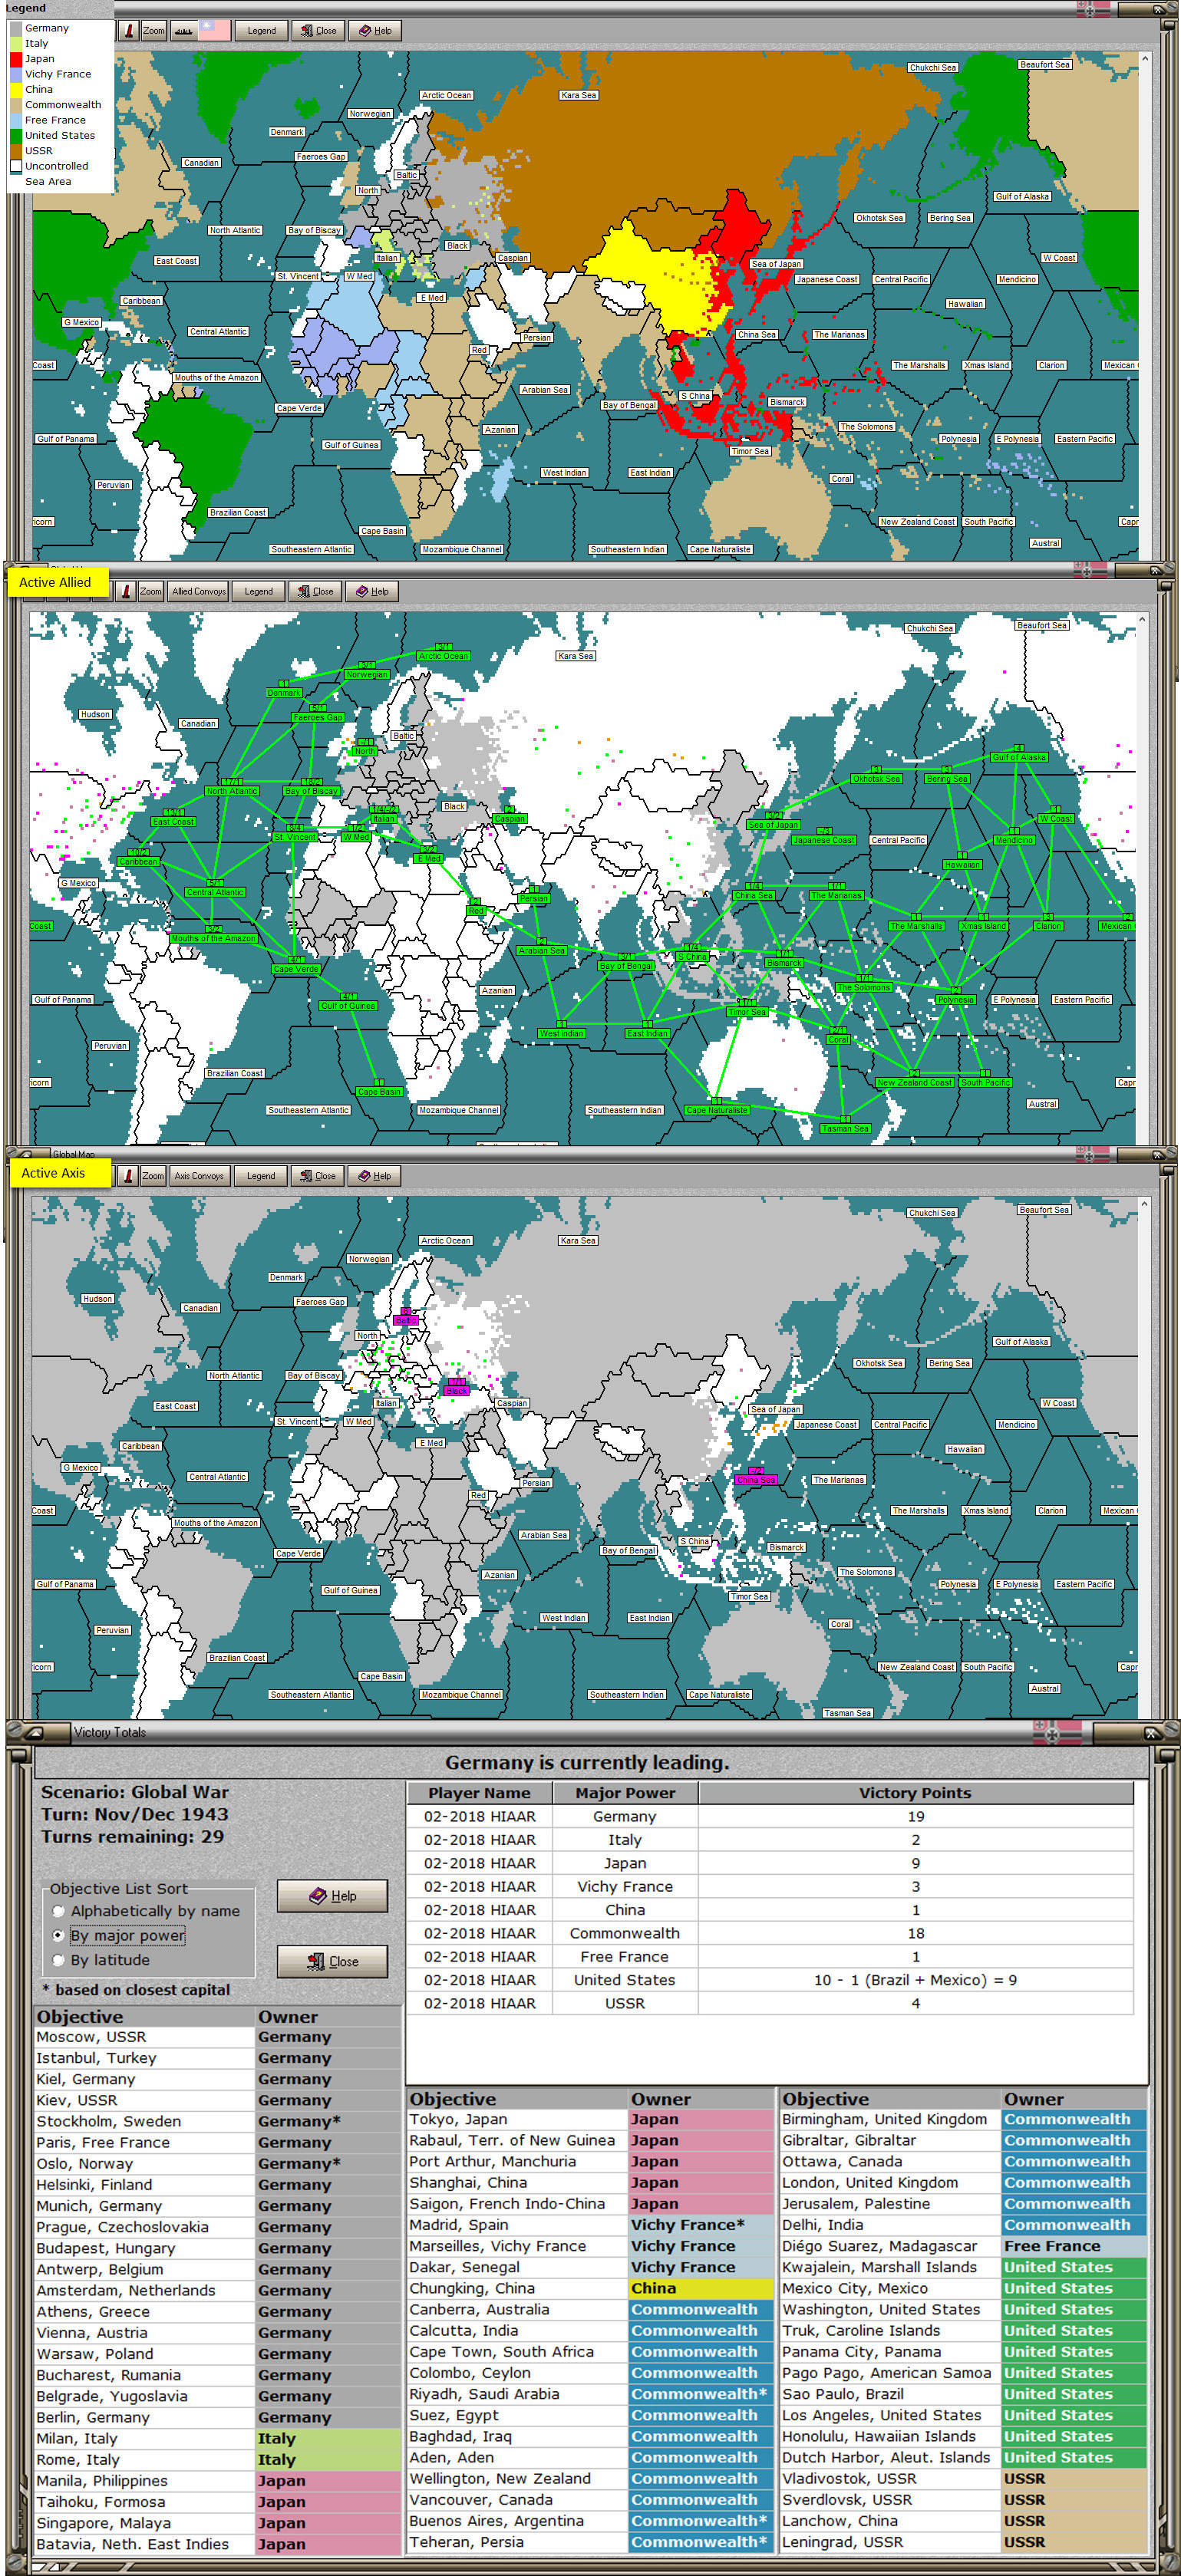Click the scroll-up arrow on the Axis map

coord(1144,1204)
